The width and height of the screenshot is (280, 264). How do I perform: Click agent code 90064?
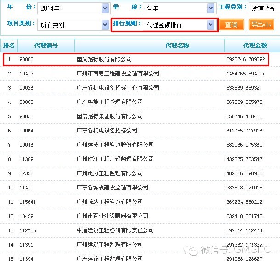[26, 131]
